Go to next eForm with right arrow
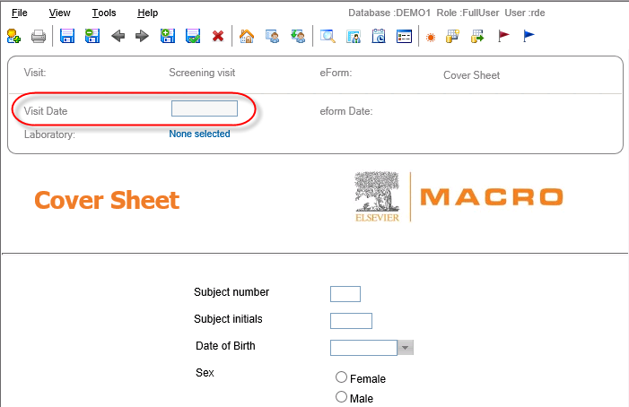 coord(142,37)
